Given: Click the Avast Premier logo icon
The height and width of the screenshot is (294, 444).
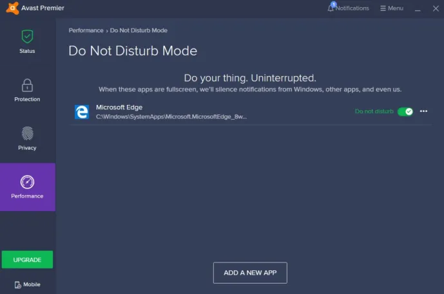Looking at the screenshot, I should pyautogui.click(x=12, y=8).
